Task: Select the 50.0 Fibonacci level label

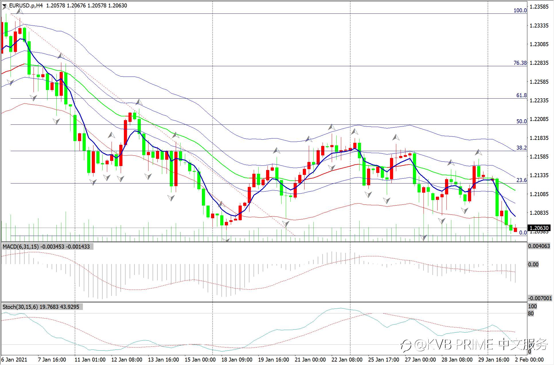Action: 521,122
